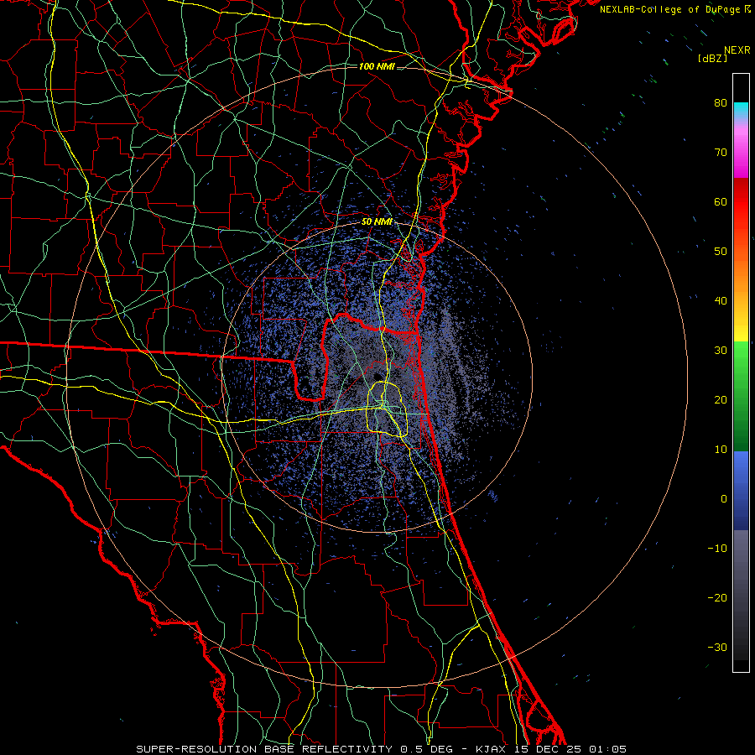Click the 100 NMI range ring label
The height and width of the screenshot is (755, 755).
click(x=377, y=66)
